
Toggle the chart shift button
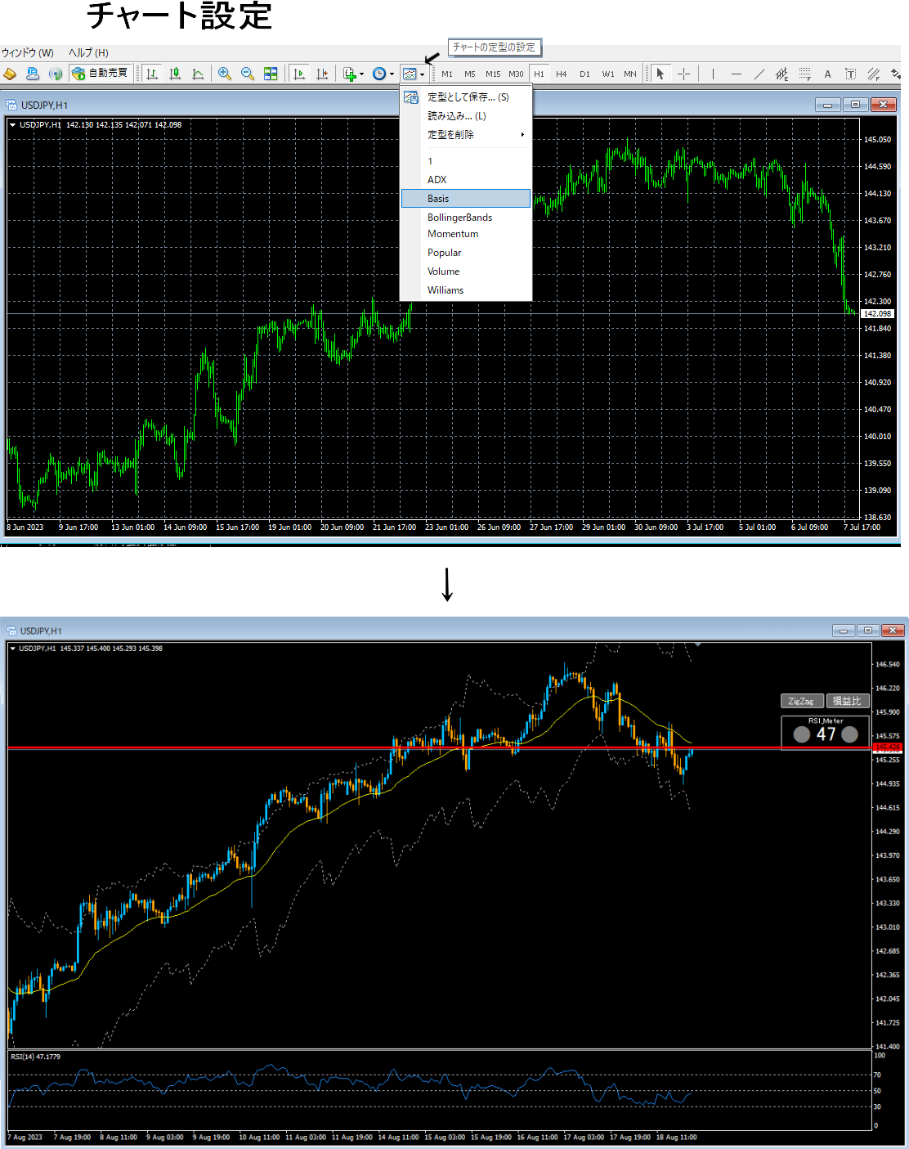322,74
